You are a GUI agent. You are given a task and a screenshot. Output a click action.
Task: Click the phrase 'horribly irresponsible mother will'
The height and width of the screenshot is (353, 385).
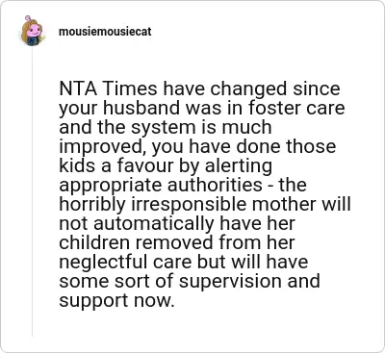point(205,204)
